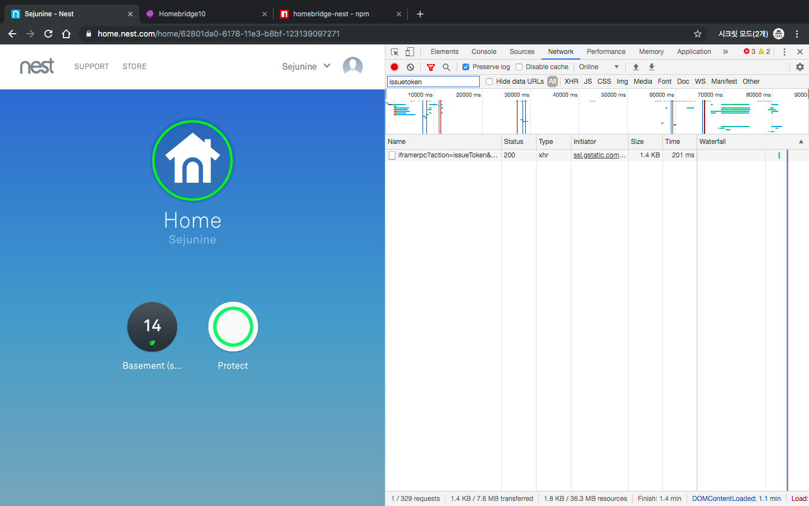This screenshot has height=506, width=809.
Task: Select the All filter type
Action: (x=553, y=82)
